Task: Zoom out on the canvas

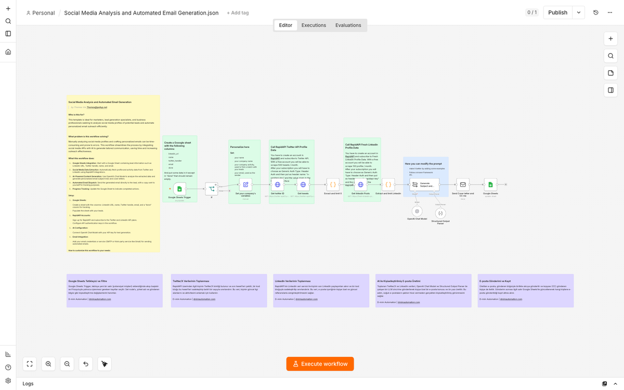Action: [67, 364]
